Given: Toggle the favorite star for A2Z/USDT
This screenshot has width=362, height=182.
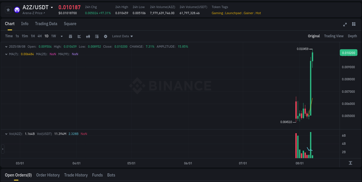Looking at the screenshot, I should [x=8, y=10].
